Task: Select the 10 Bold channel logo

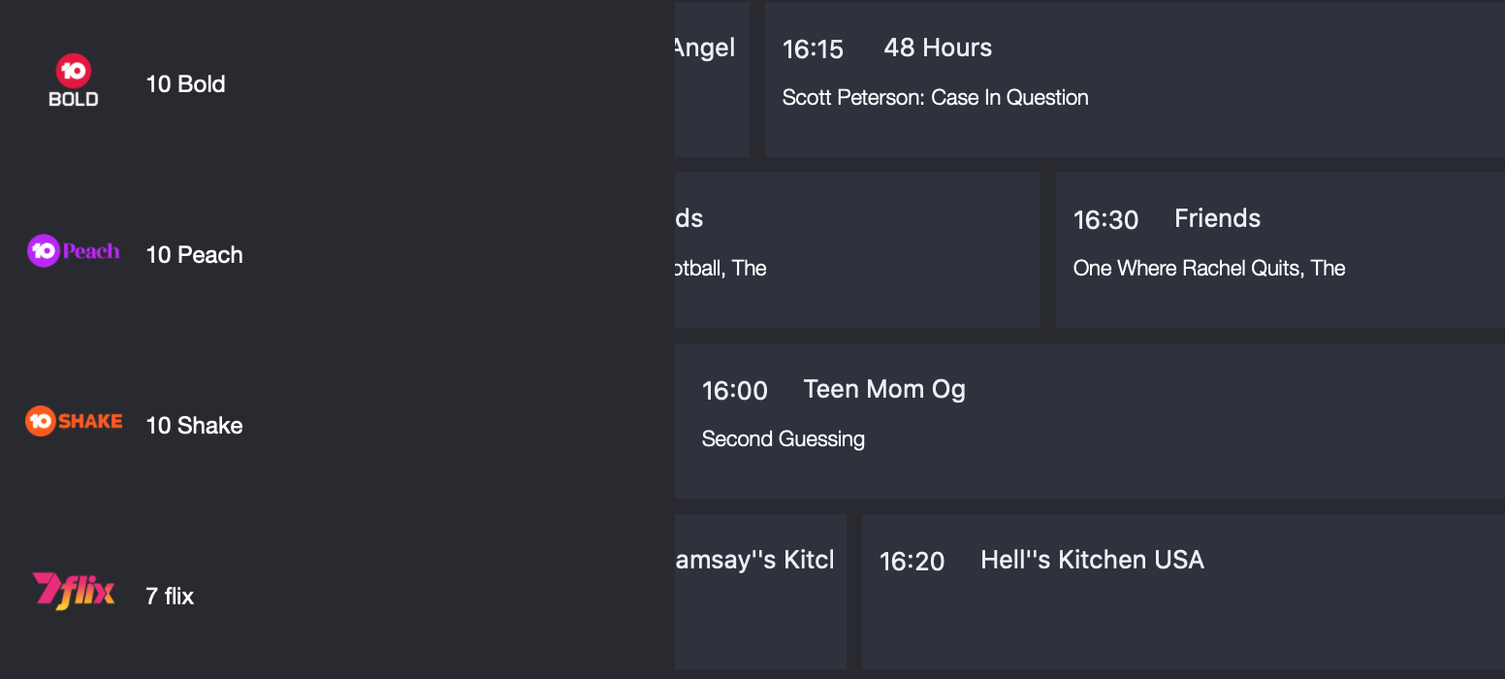Action: [73, 80]
